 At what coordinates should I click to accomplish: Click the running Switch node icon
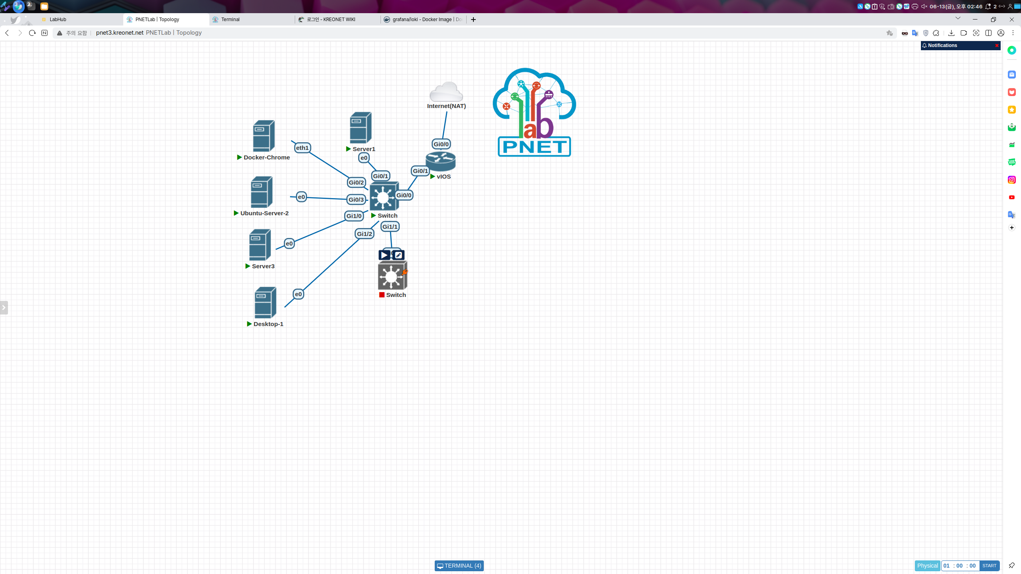coord(384,196)
